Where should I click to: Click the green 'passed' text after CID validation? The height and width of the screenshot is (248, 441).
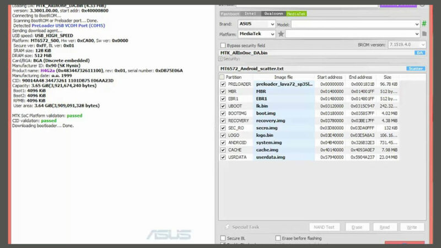[x=49, y=120]
